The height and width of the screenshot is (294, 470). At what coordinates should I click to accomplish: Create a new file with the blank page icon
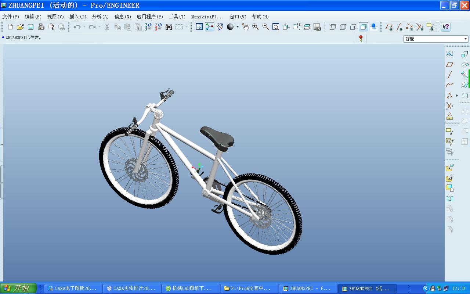pos(10,27)
